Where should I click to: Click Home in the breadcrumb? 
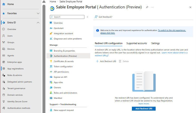[x=53, y=2]
